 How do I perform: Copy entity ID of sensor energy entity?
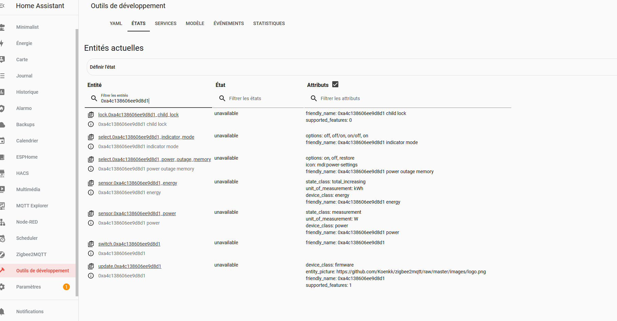91,183
